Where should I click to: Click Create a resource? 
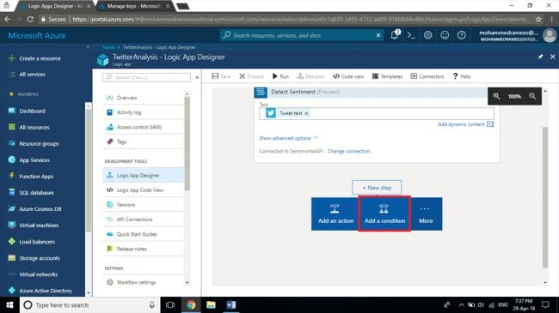(34, 58)
